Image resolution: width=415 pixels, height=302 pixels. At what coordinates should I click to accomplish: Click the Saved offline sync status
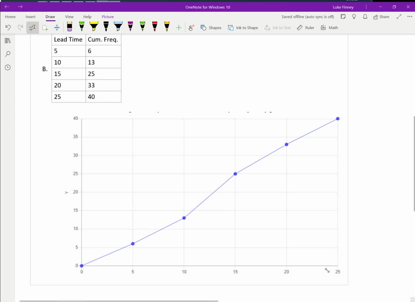307,17
